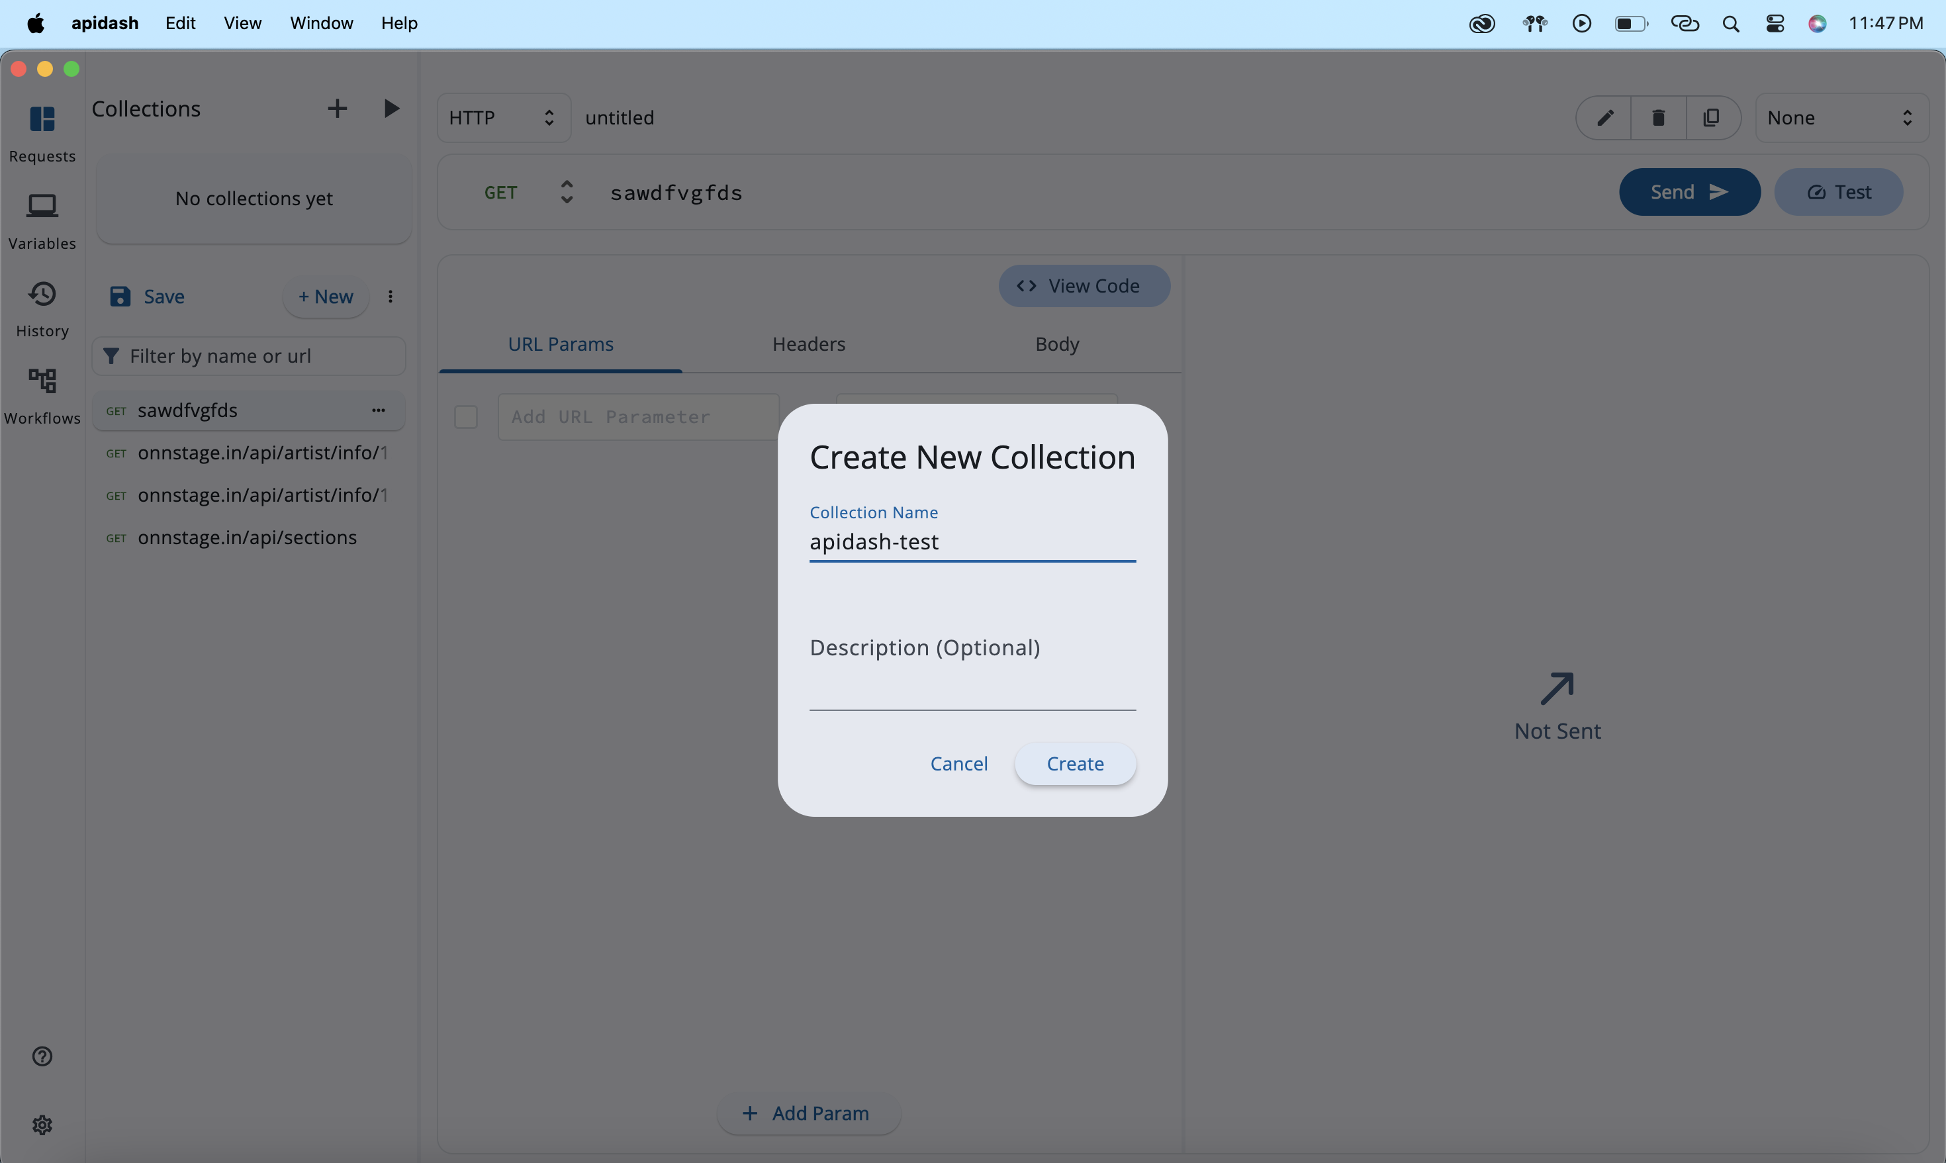Open the Workflows sidebar section
This screenshot has width=1946, height=1163.
pos(42,395)
